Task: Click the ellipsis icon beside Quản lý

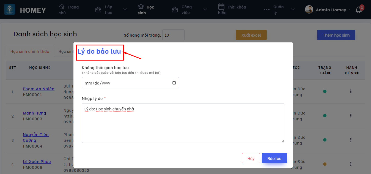Action: (266, 9)
